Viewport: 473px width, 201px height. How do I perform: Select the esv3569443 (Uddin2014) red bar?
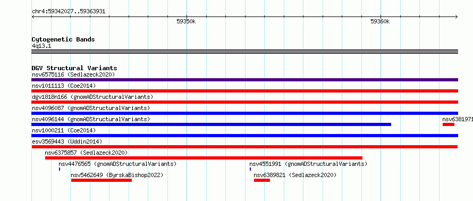[244, 147]
